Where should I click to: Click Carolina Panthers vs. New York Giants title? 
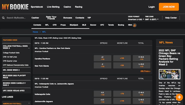[x=52, y=48]
